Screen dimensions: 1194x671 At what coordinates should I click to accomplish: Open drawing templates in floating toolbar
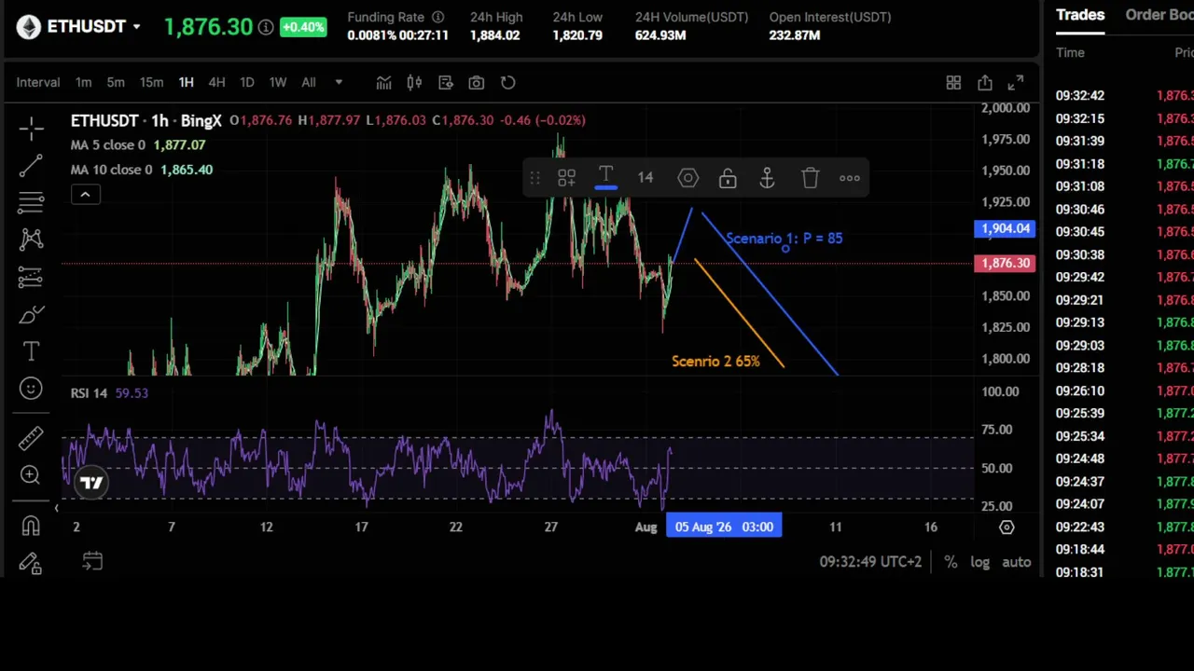(x=566, y=178)
